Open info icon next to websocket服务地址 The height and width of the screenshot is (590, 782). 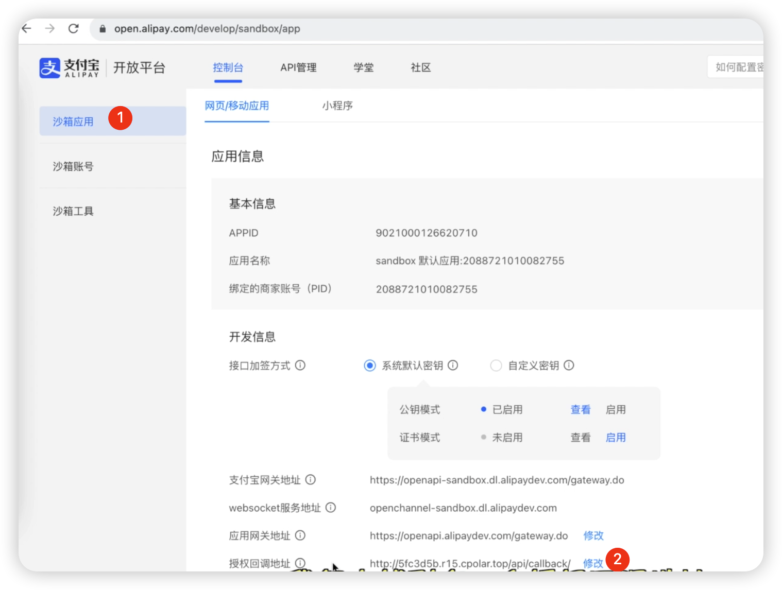click(331, 507)
